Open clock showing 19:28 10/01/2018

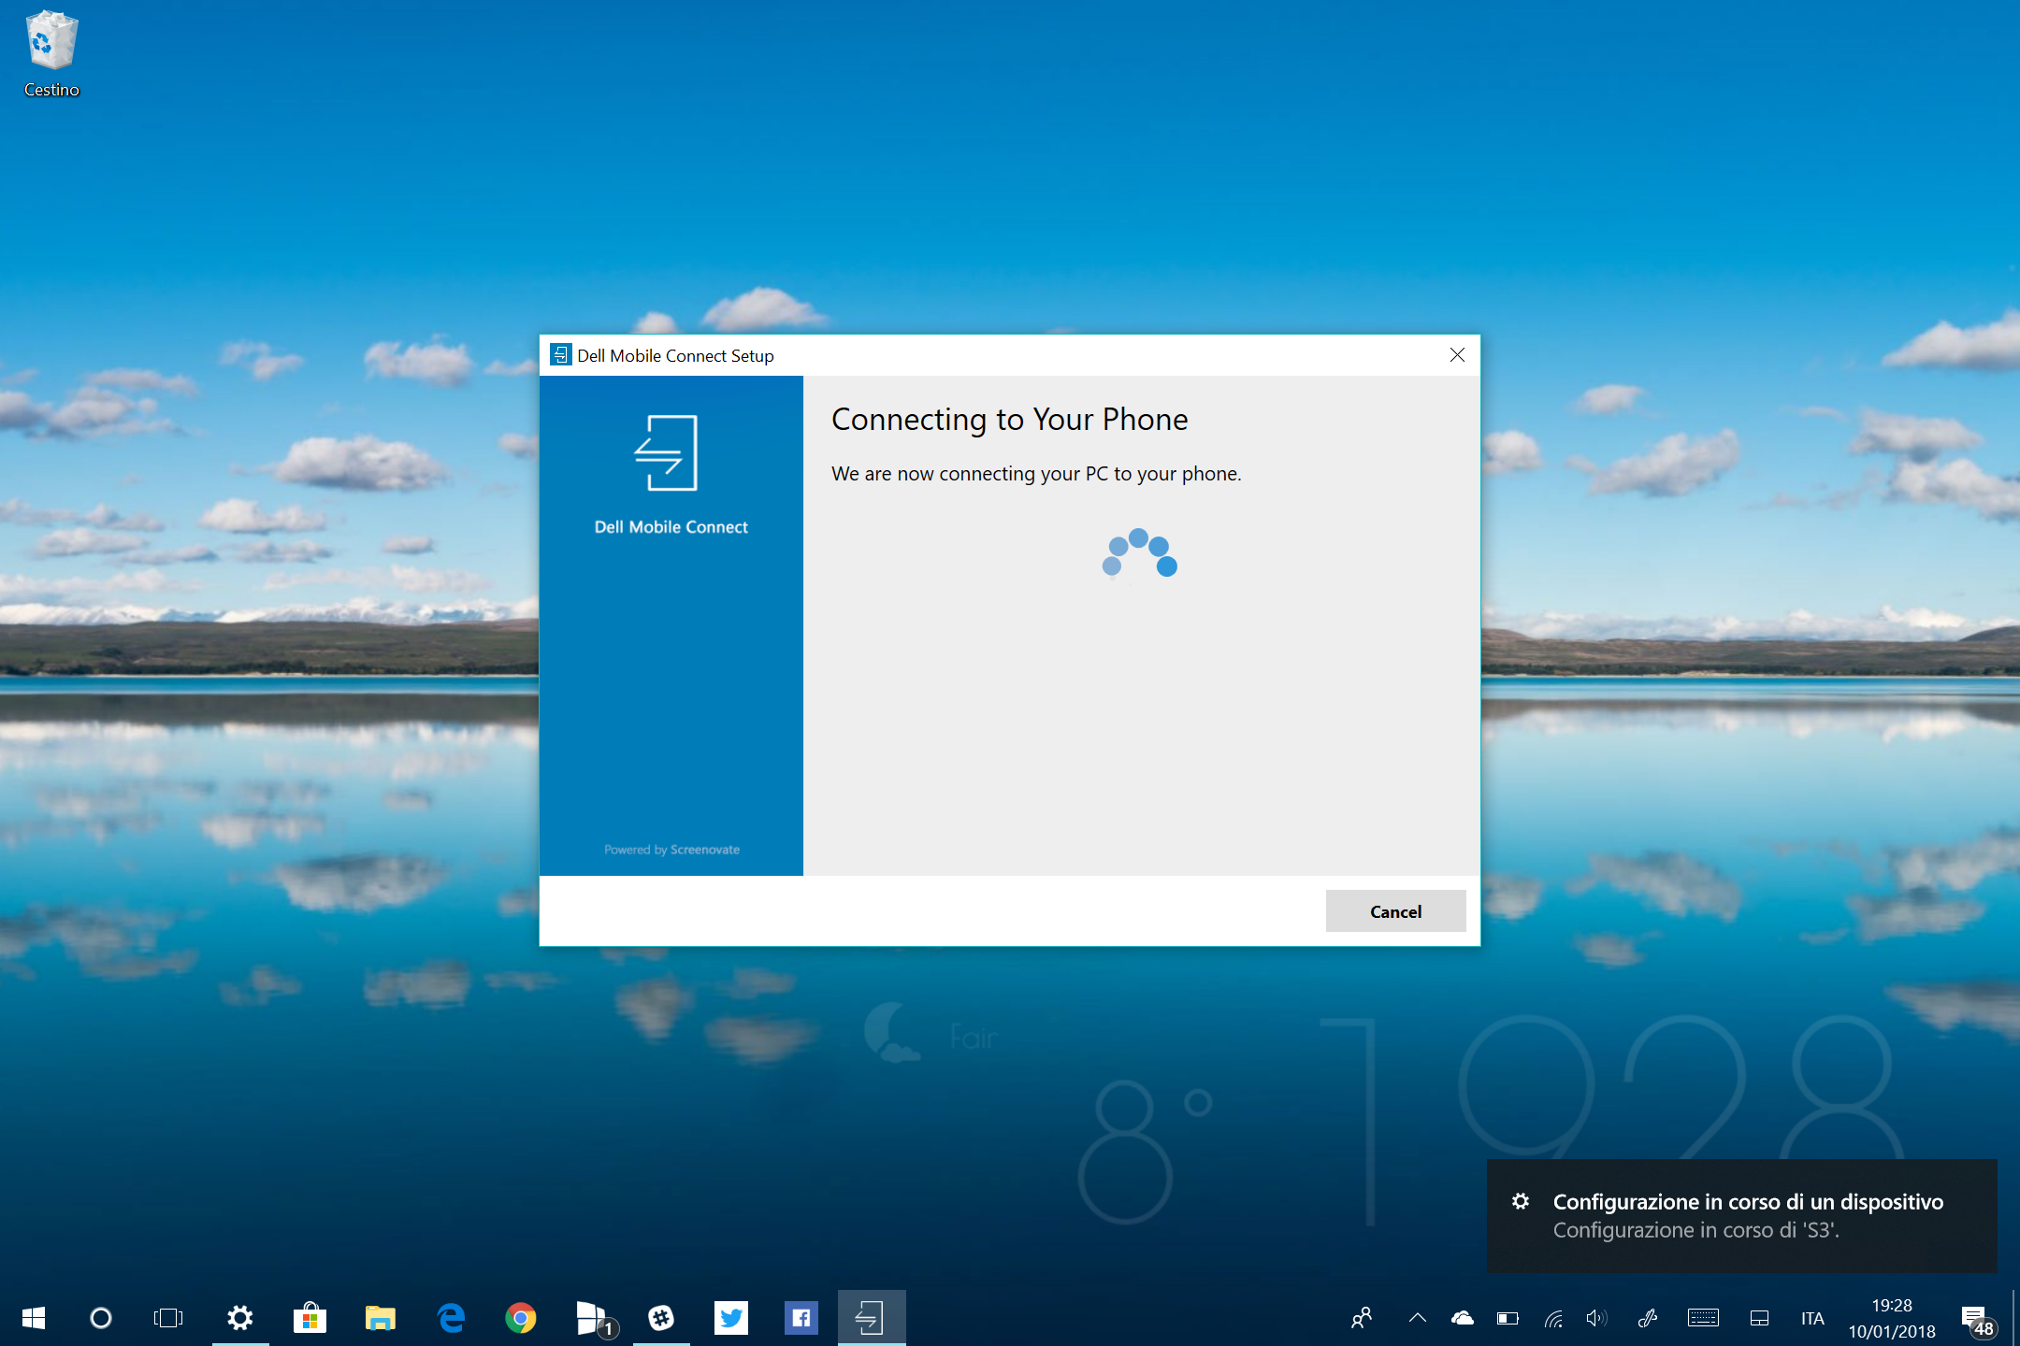coord(1892,1318)
